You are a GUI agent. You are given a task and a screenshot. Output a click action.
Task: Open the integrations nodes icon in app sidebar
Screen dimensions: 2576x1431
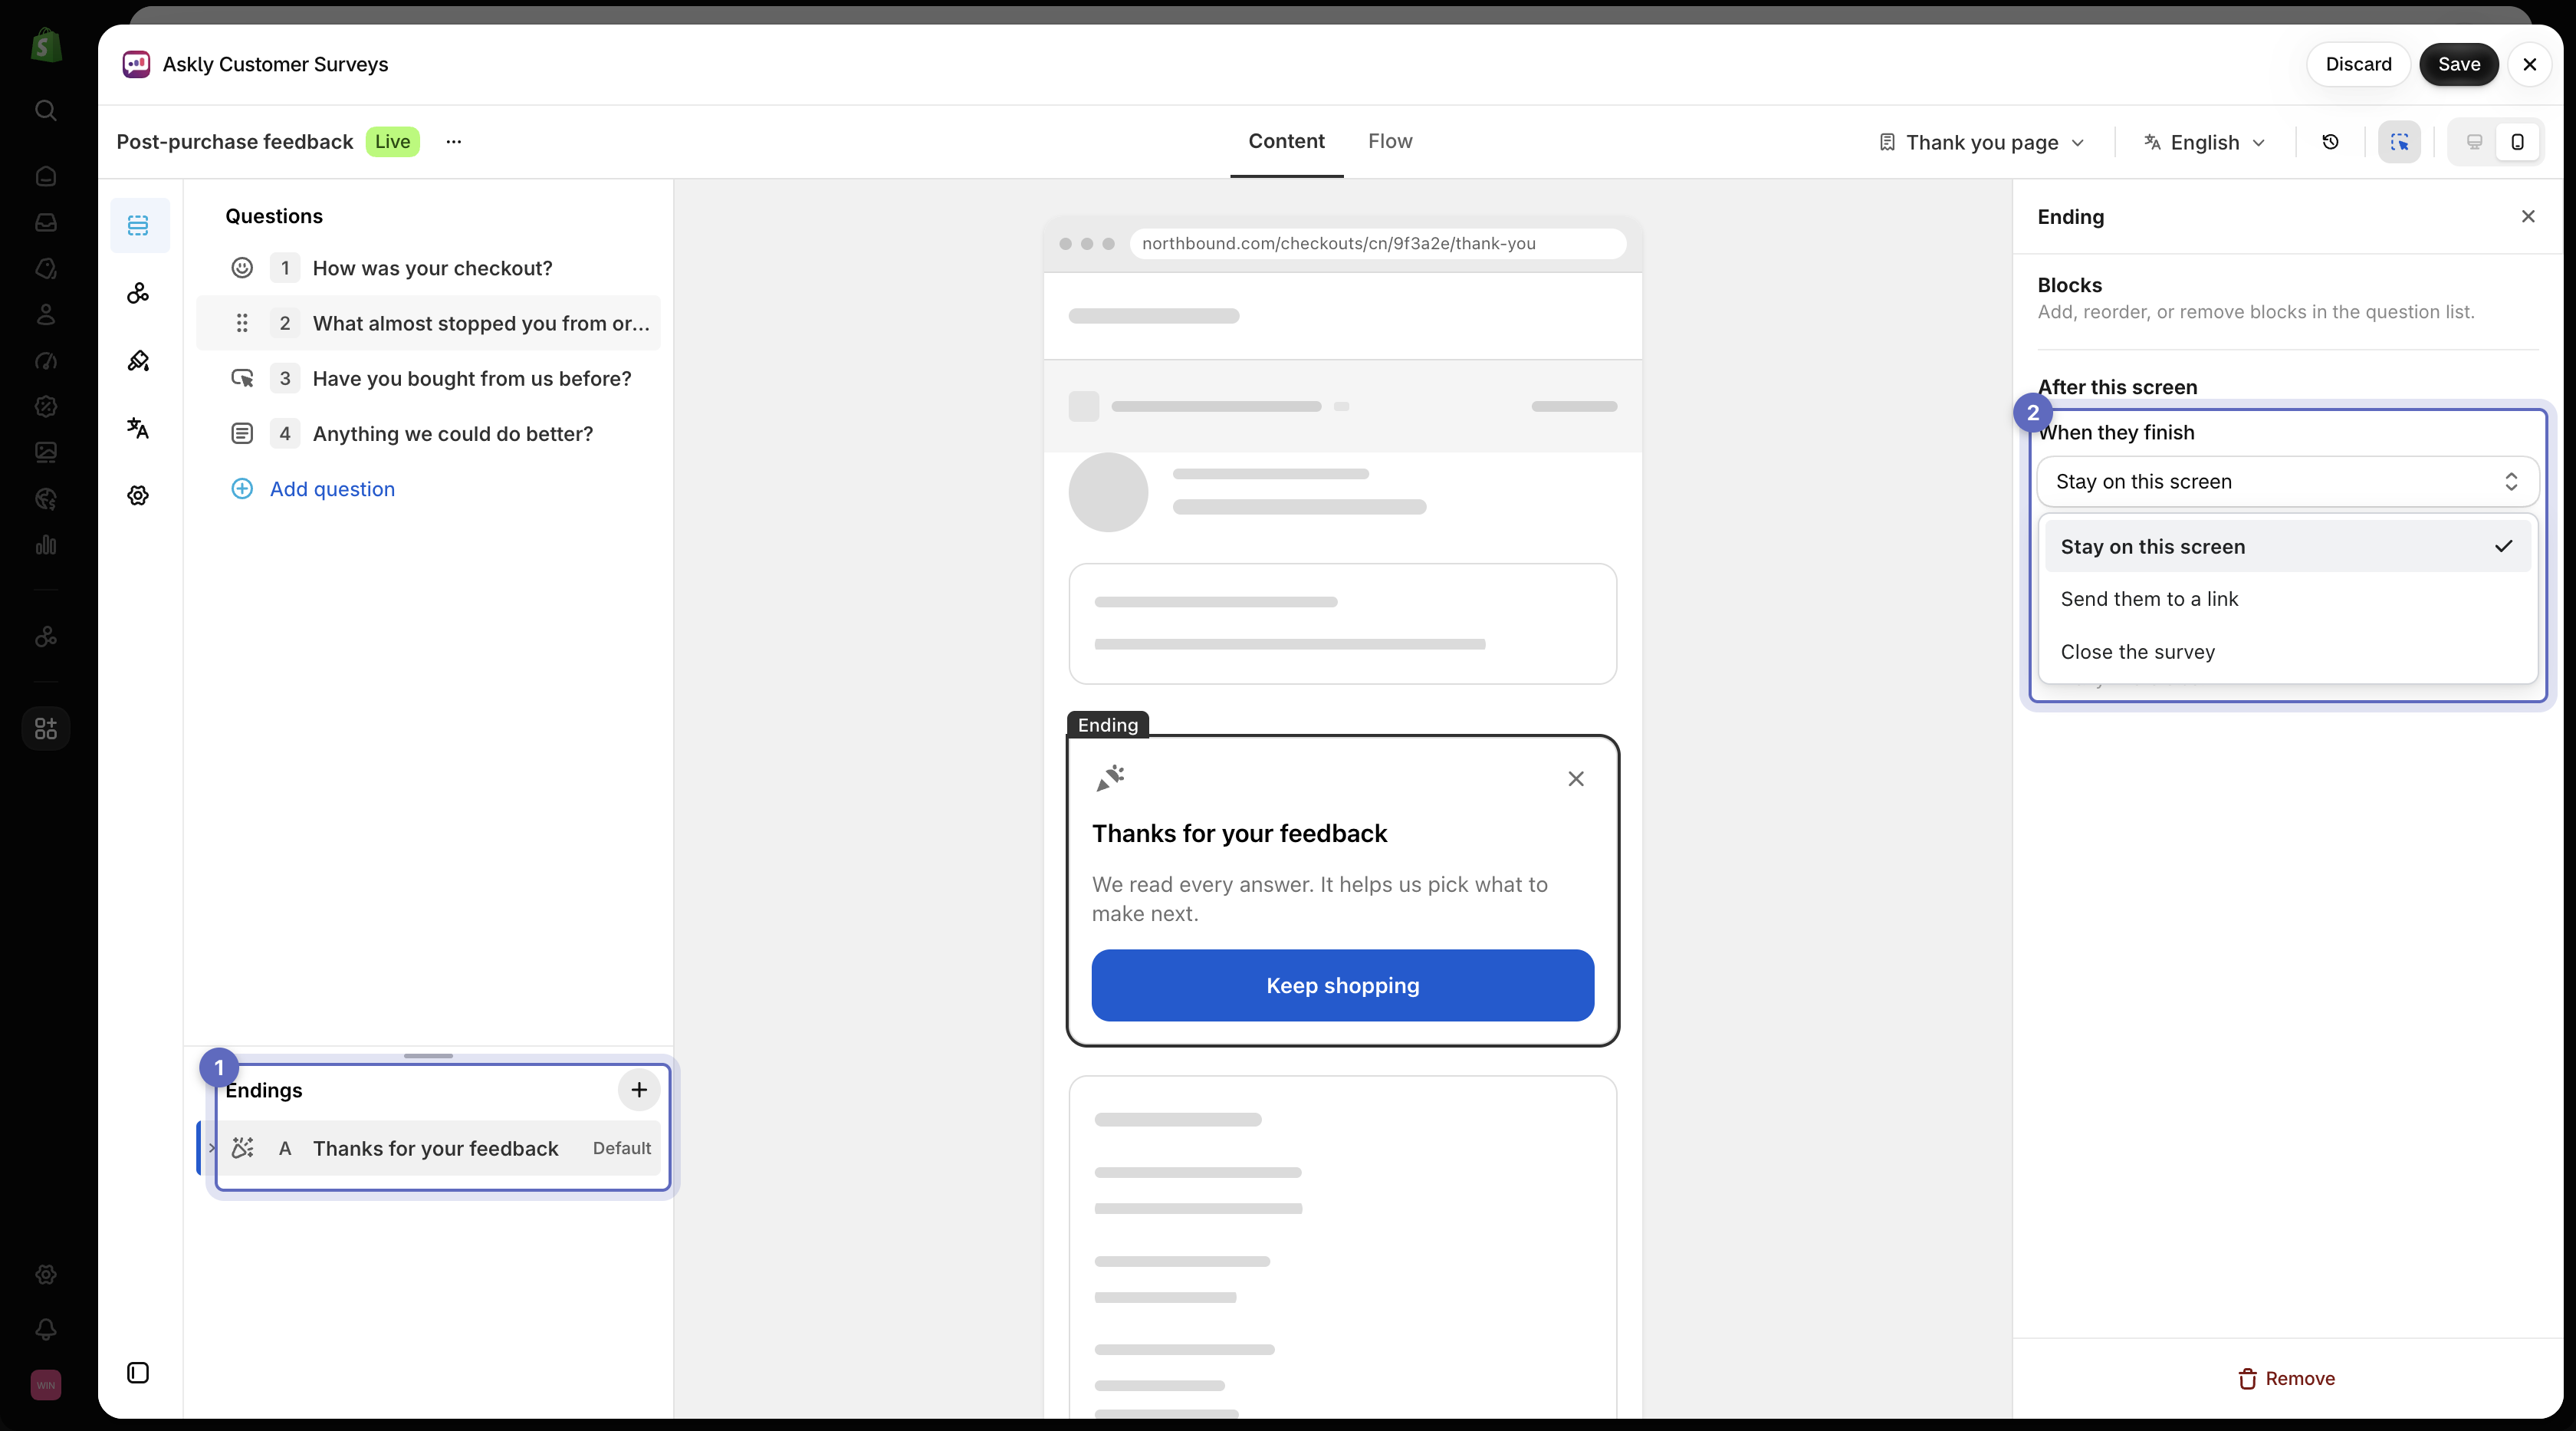138,293
